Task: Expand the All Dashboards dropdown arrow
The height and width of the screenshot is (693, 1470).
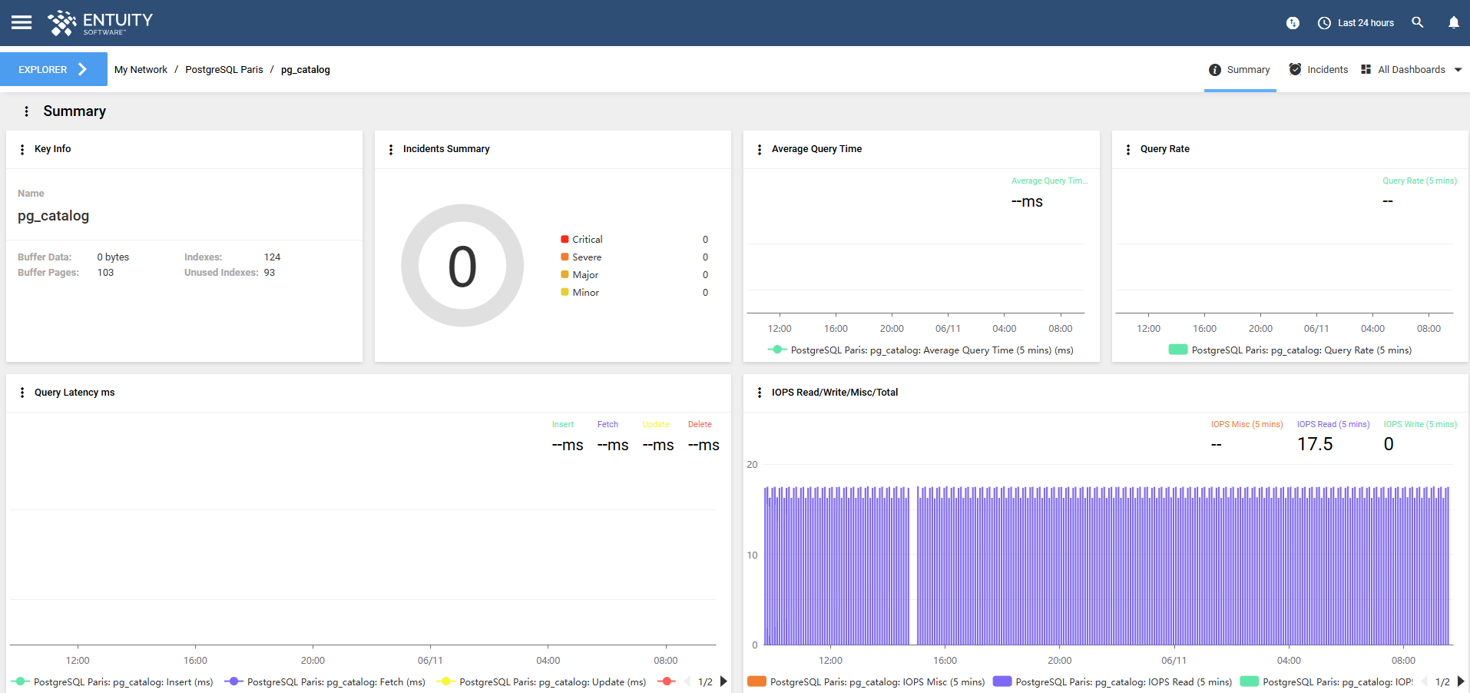Action: point(1458,70)
